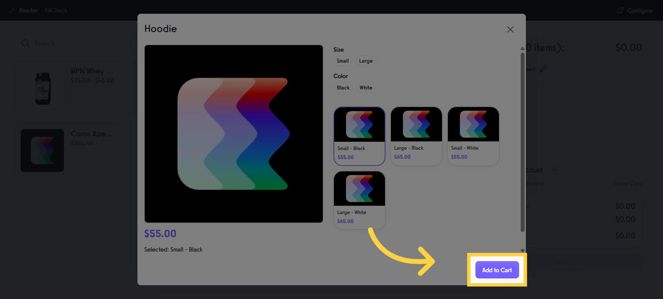Click the Coros Ape... product name

tap(91, 134)
